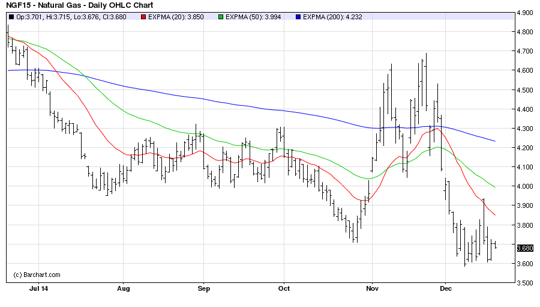540x307 pixels.
Task: Click the 4.200 price axis label
Action: 525,148
